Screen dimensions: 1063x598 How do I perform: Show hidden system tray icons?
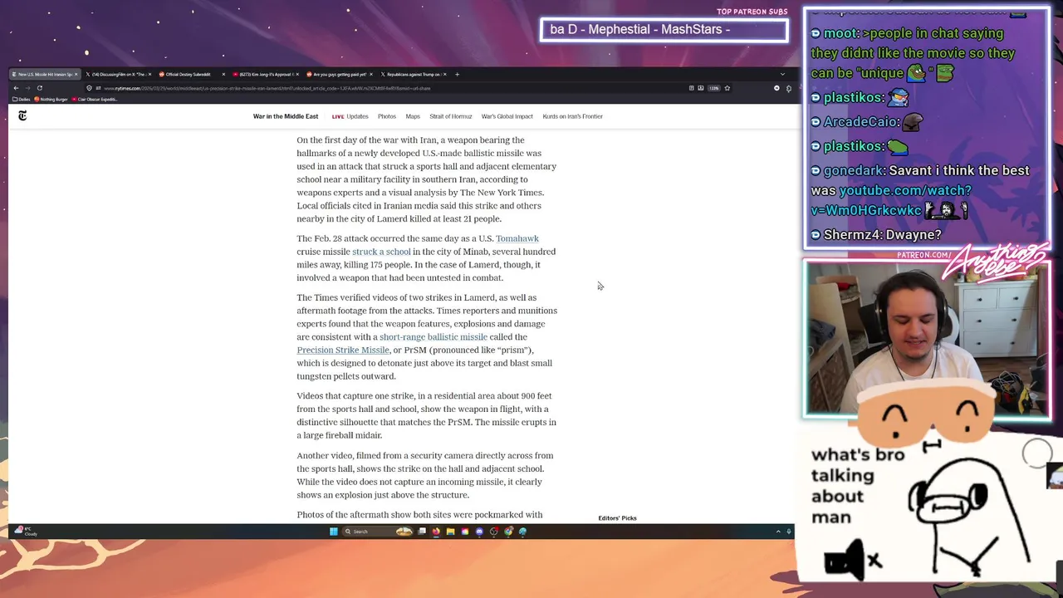(x=778, y=532)
